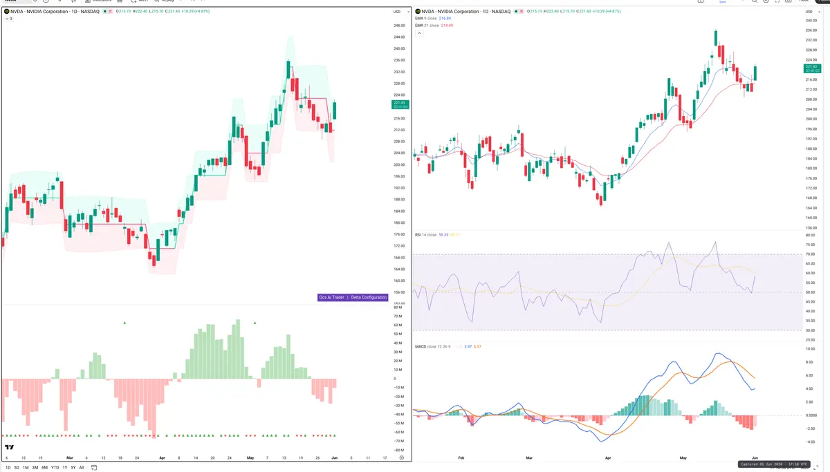Open the left chart time axis settings gear
830x472 pixels.
pos(403,457)
